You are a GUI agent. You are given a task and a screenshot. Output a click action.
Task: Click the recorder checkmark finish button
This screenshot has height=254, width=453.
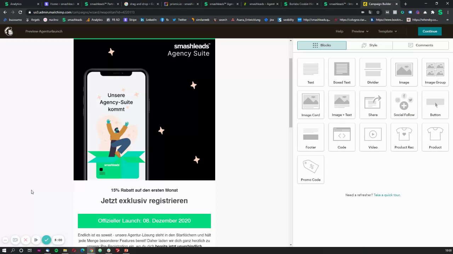point(46,240)
